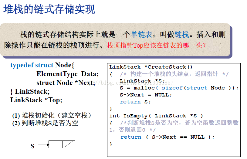Click the line } LinkStack;
This screenshot has width=247, height=159.
tap(30, 92)
